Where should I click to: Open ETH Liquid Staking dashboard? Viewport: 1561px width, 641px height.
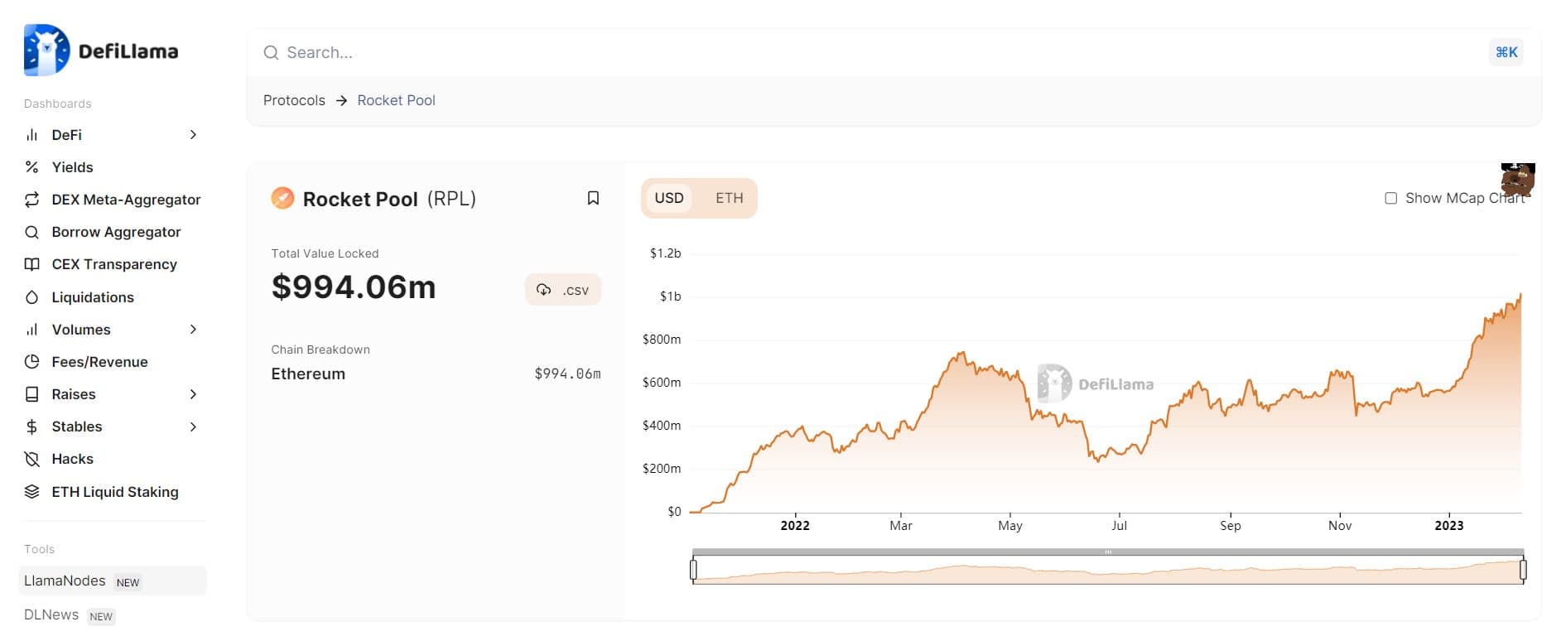pyautogui.click(x=115, y=492)
